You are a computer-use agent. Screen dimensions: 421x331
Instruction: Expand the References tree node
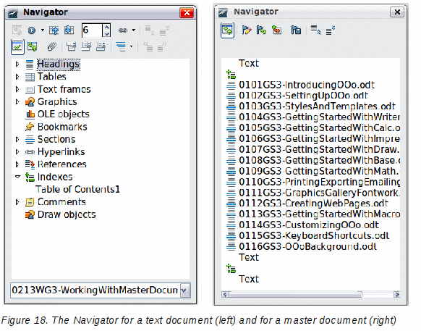click(17, 164)
